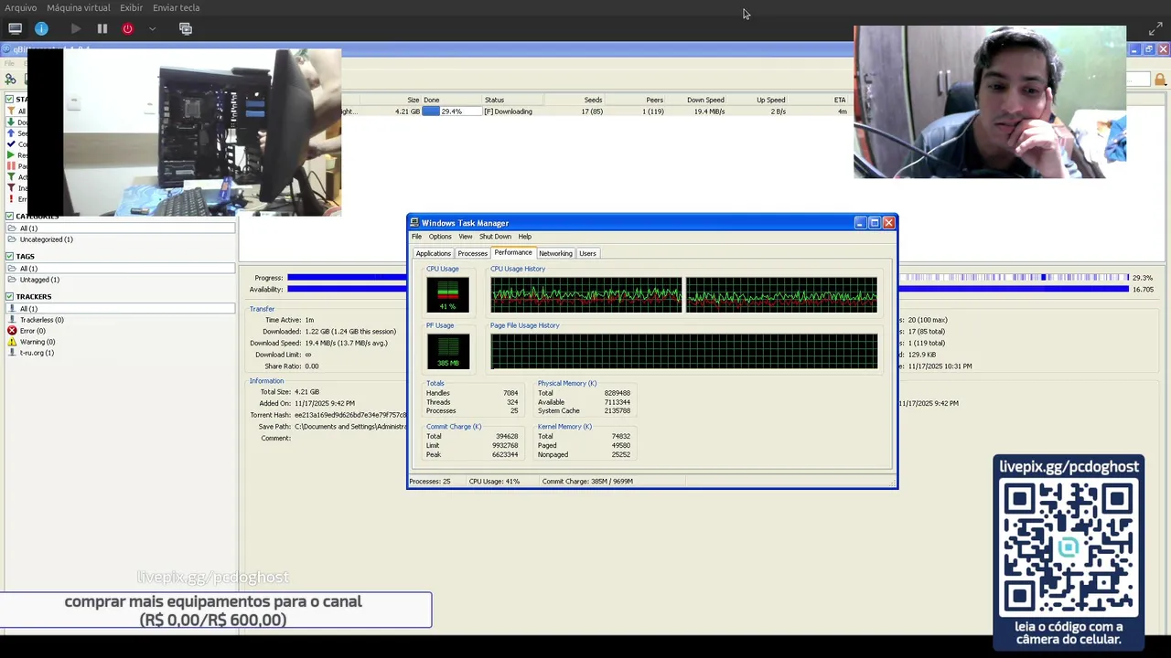The height and width of the screenshot is (658, 1171).
Task: Toggle the TAGS section checkbox
Action: coord(9,257)
